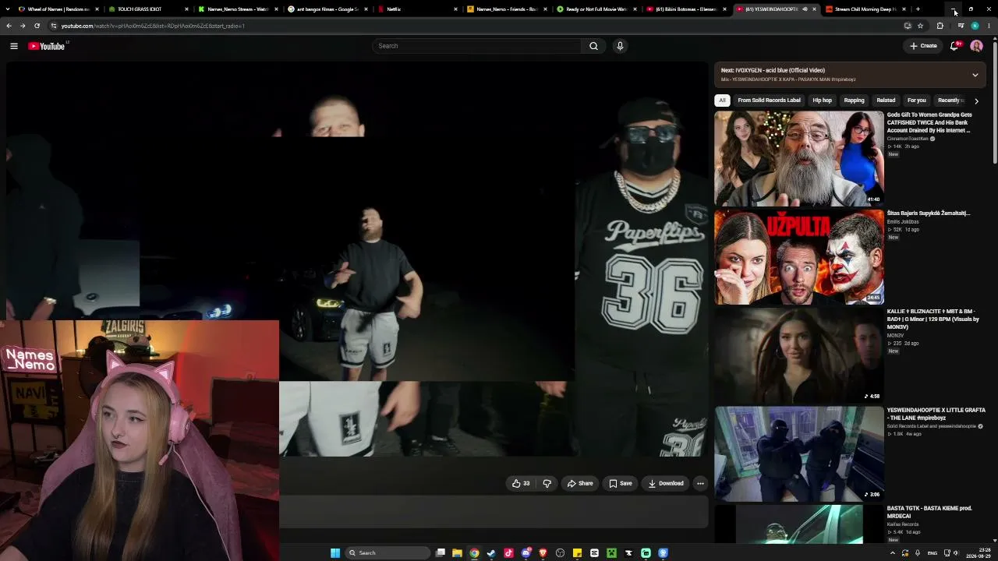Open the ENG language indicator
The width and height of the screenshot is (998, 561).
[932, 553]
